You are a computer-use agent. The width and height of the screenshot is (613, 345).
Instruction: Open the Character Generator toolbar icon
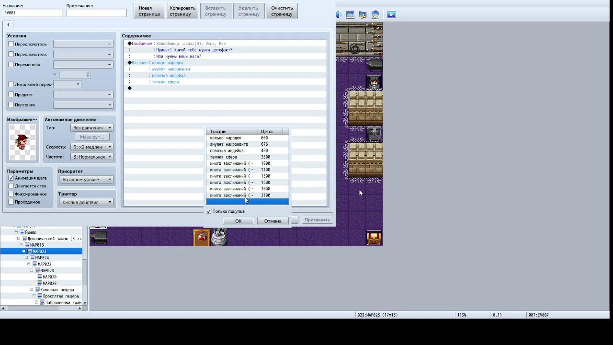click(x=375, y=15)
